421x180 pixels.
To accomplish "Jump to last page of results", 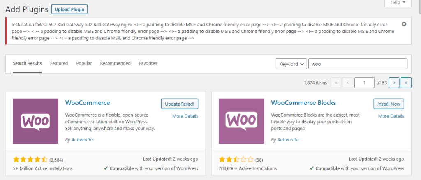I will [406, 83].
